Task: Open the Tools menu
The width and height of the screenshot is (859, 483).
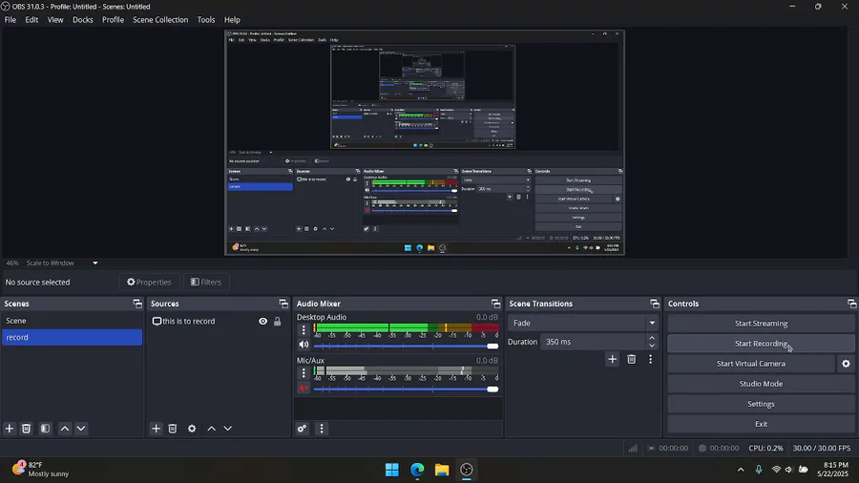Action: pyautogui.click(x=206, y=20)
